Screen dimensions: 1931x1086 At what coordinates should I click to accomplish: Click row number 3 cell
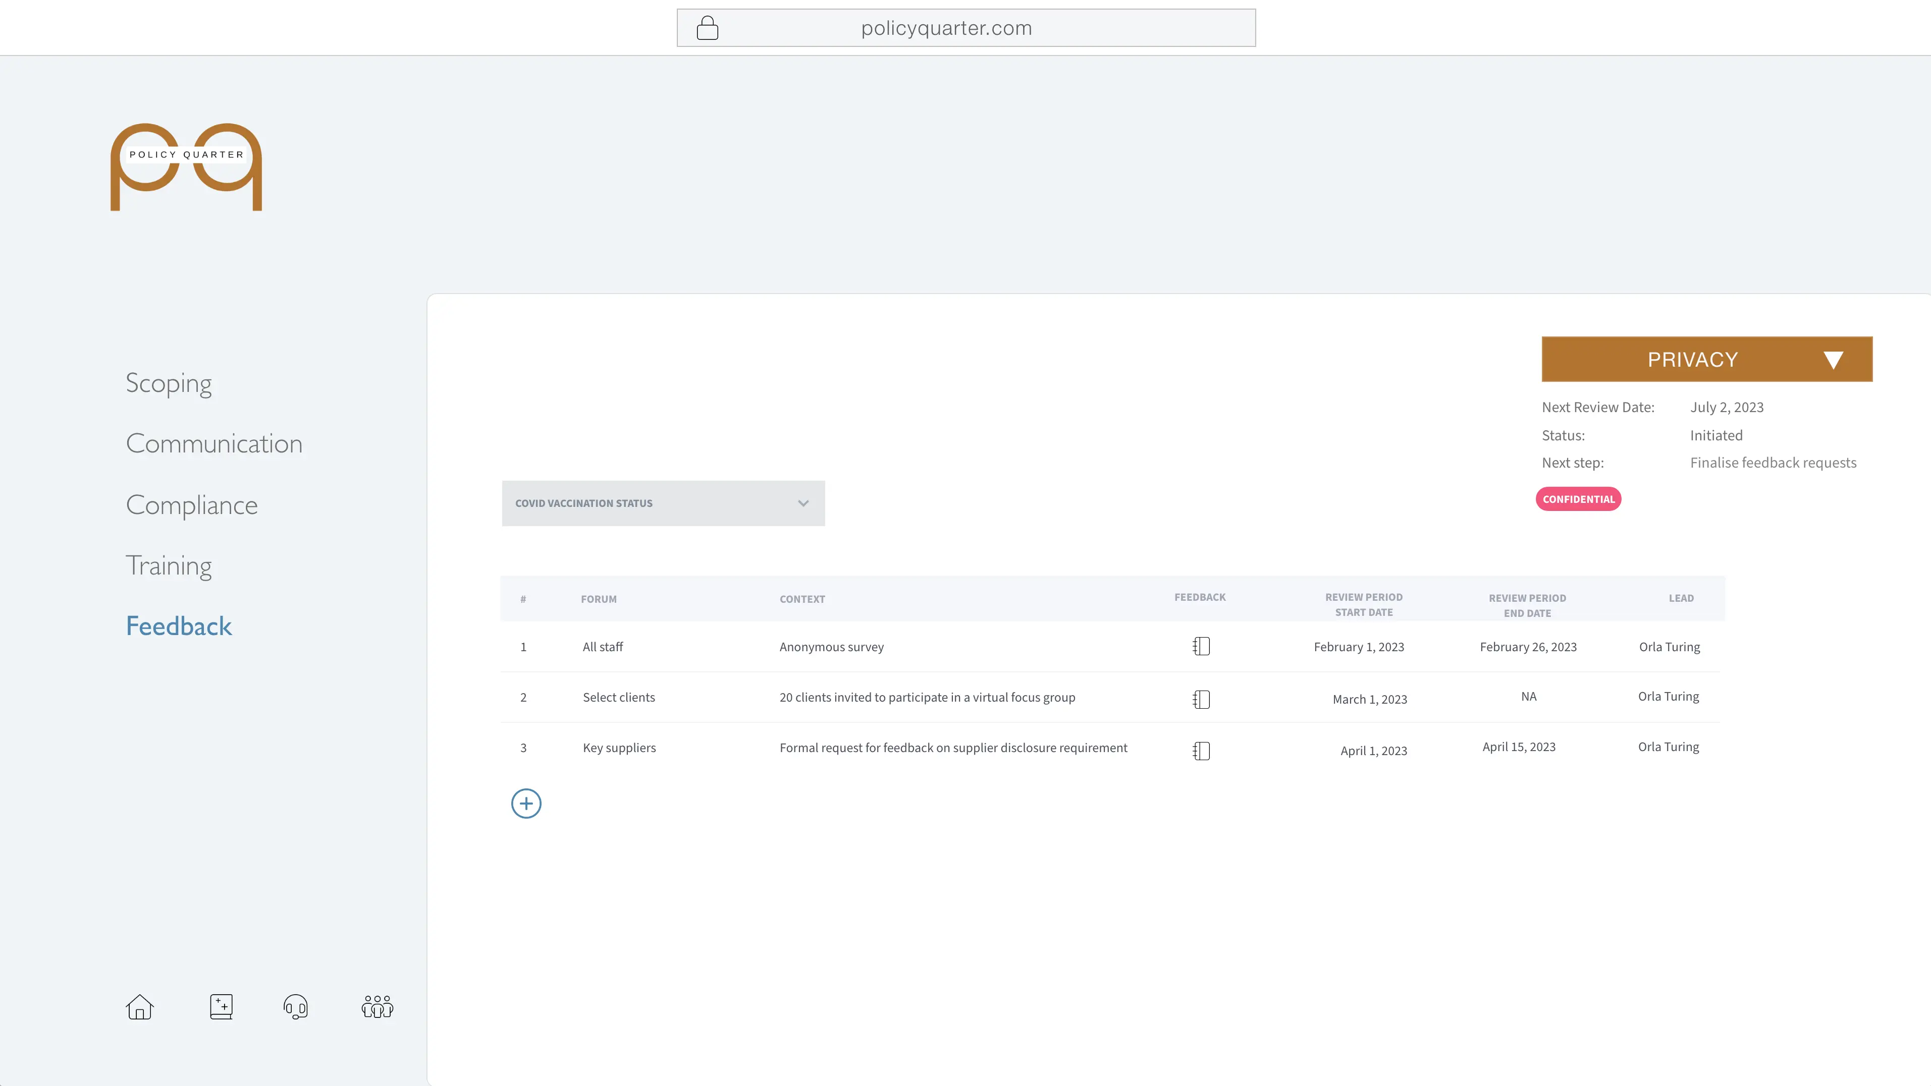[523, 748]
